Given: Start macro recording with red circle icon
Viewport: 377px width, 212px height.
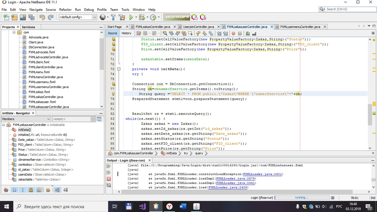Looking at the screenshot, I should tap(233, 33).
